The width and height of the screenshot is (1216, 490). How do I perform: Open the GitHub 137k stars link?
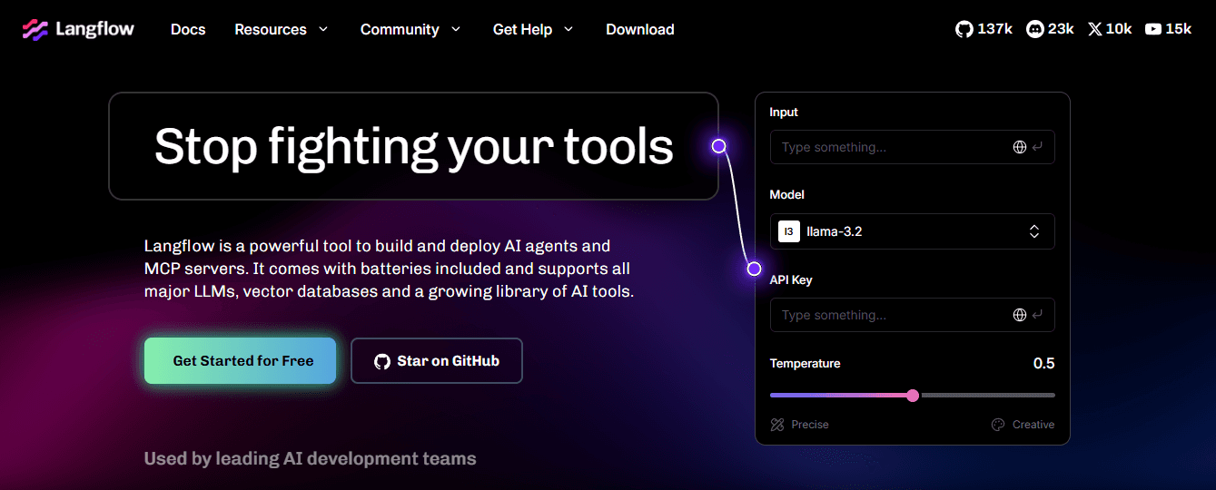pyautogui.click(x=984, y=29)
